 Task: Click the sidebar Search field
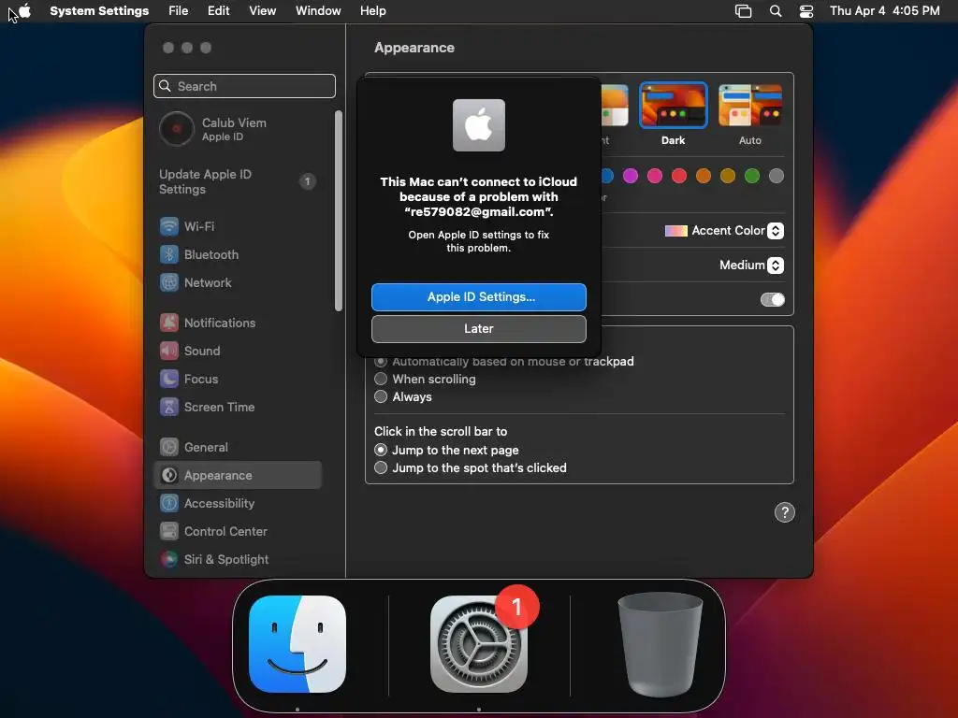point(244,86)
